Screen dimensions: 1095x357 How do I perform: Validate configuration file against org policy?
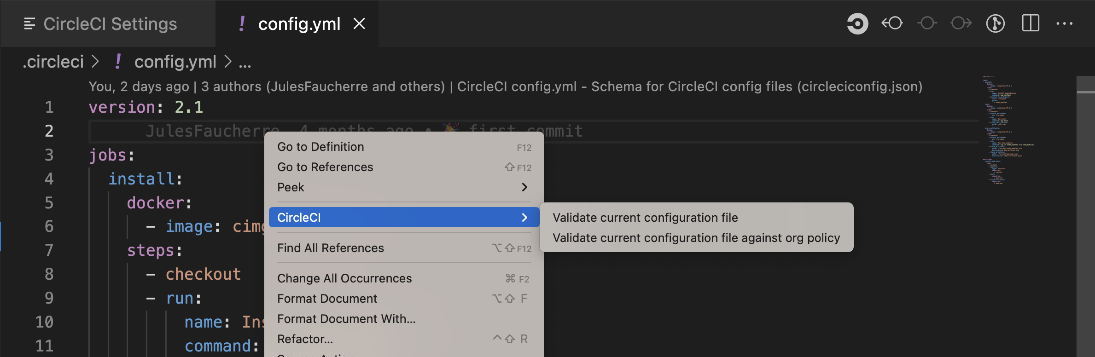click(x=696, y=238)
